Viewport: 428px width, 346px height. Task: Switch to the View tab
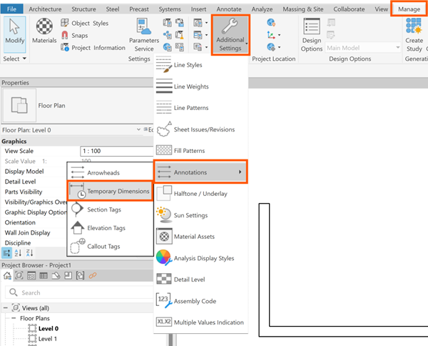(x=381, y=9)
